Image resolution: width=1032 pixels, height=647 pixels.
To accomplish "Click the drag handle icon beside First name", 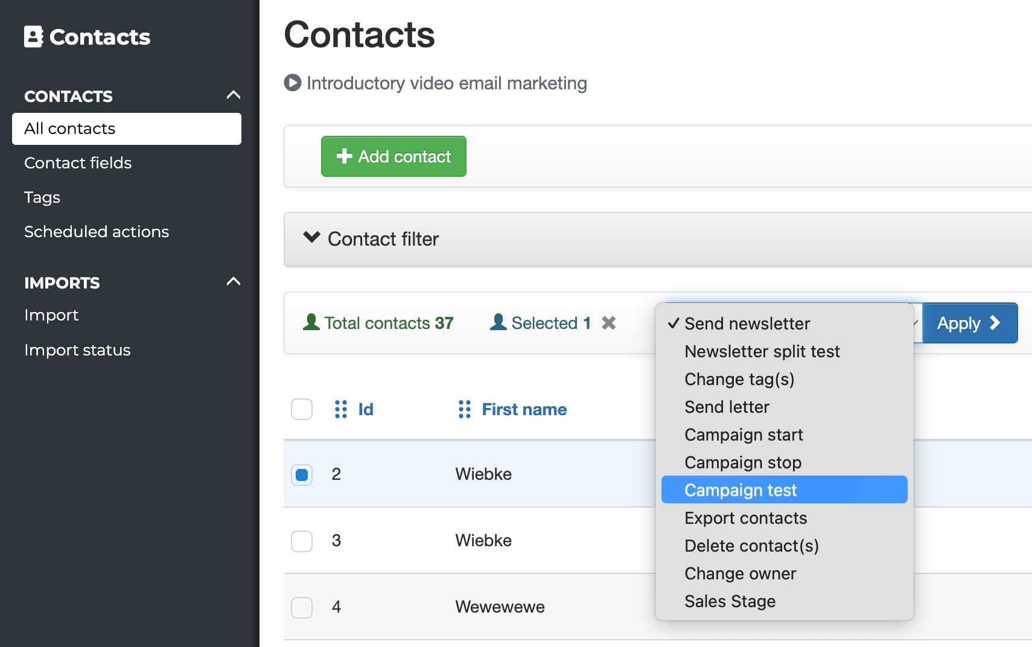I will tap(464, 409).
